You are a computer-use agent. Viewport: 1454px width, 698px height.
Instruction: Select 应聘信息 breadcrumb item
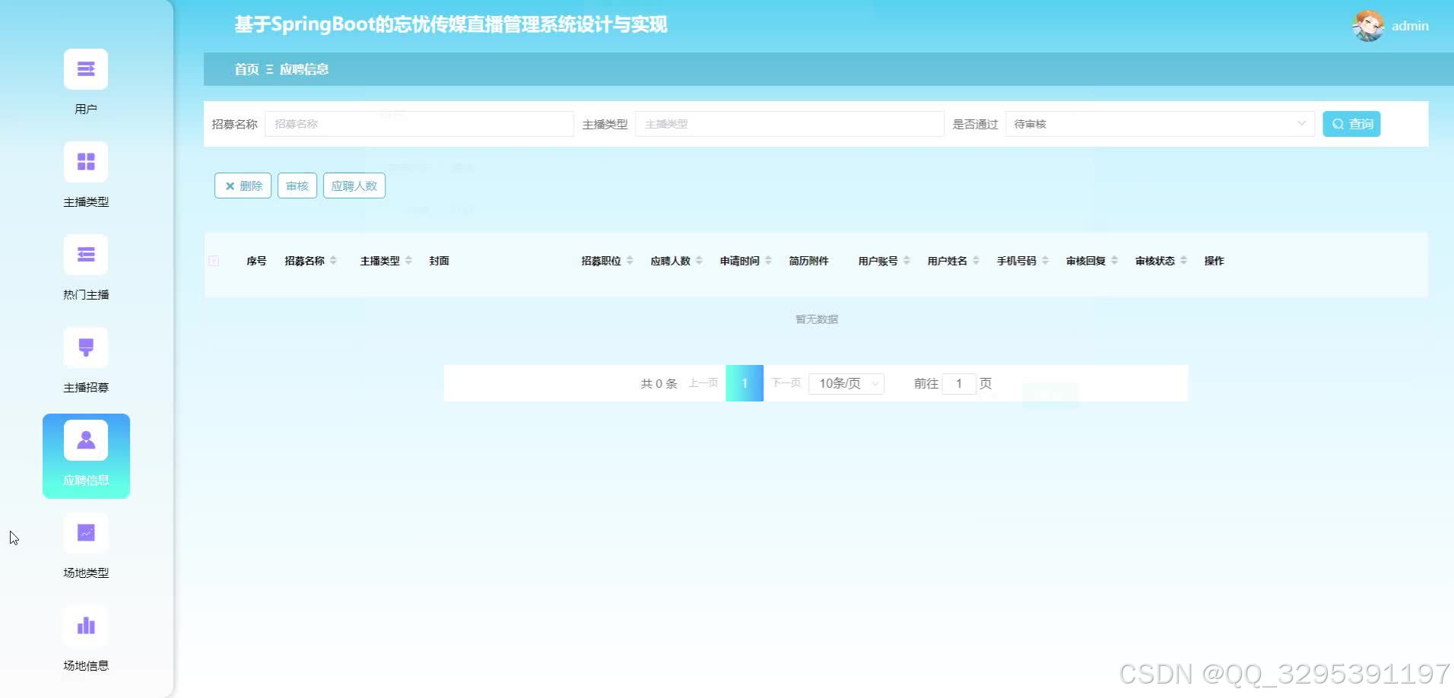click(303, 69)
